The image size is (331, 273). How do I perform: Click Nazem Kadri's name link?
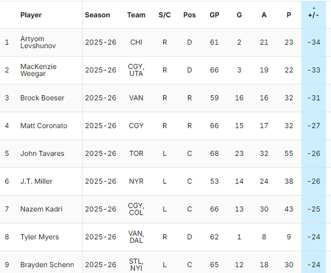click(41, 209)
